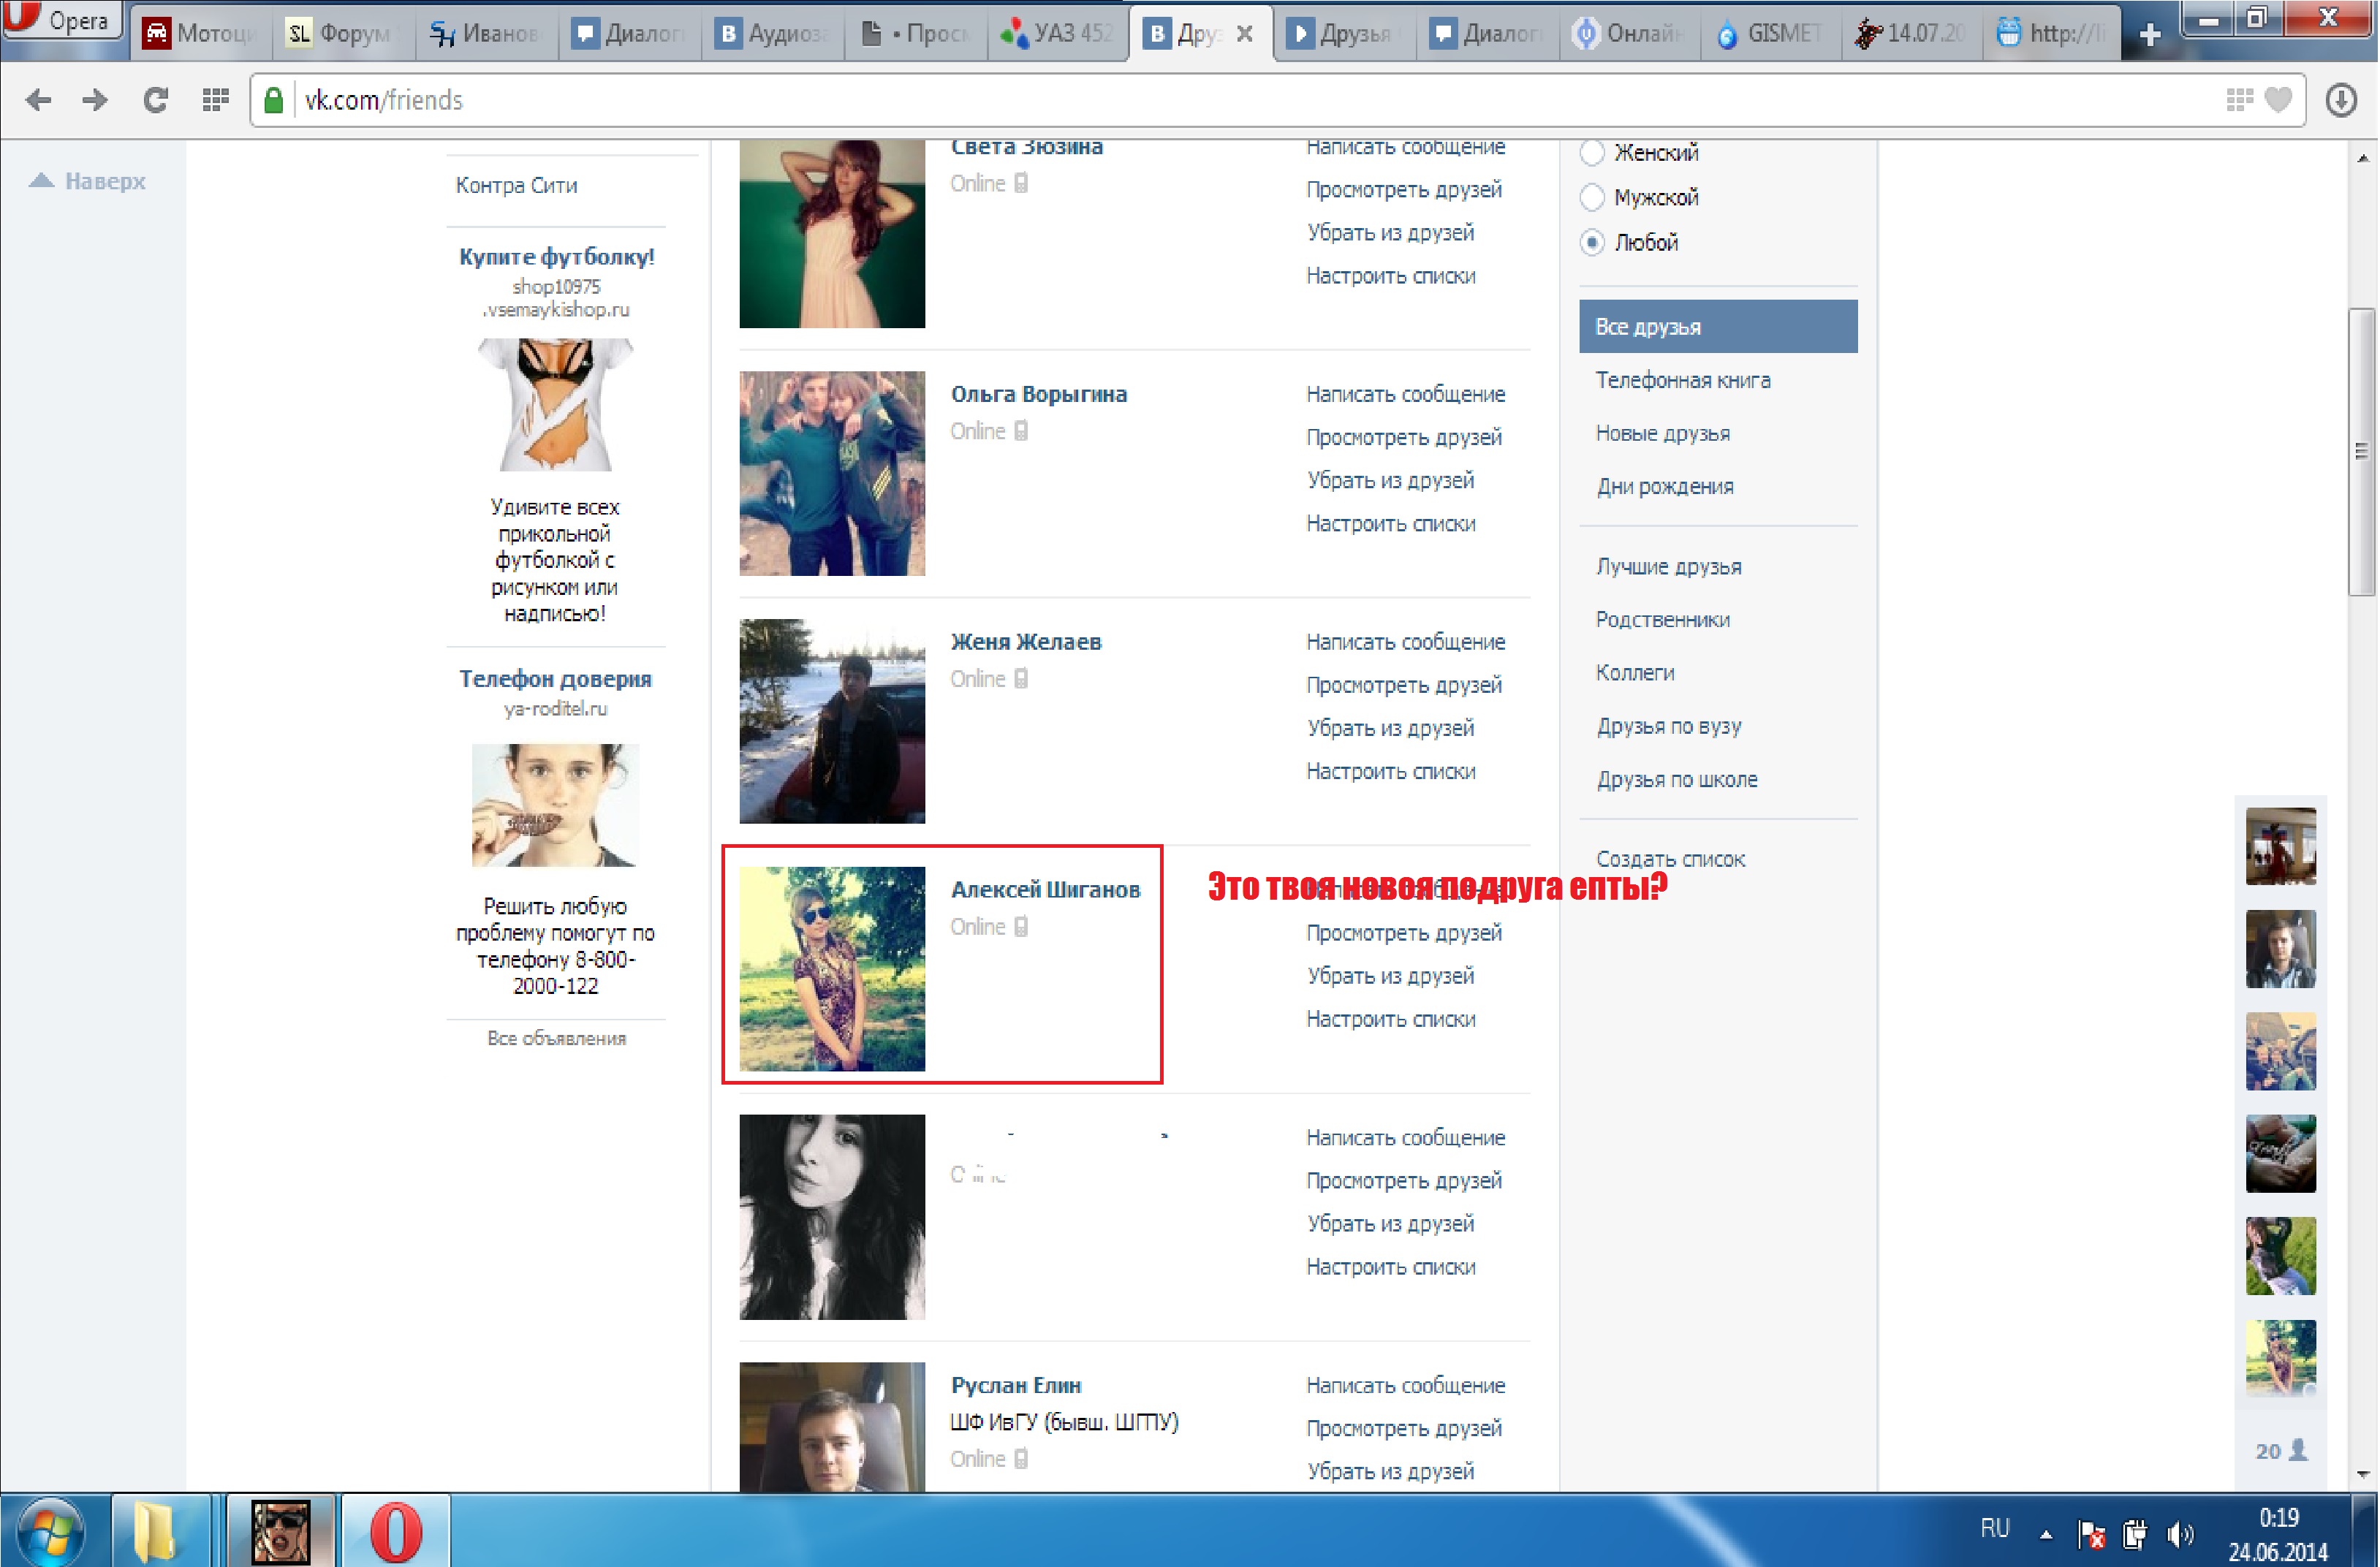Open the top chat sidebar avatar, the one with the flag

coord(2280,846)
